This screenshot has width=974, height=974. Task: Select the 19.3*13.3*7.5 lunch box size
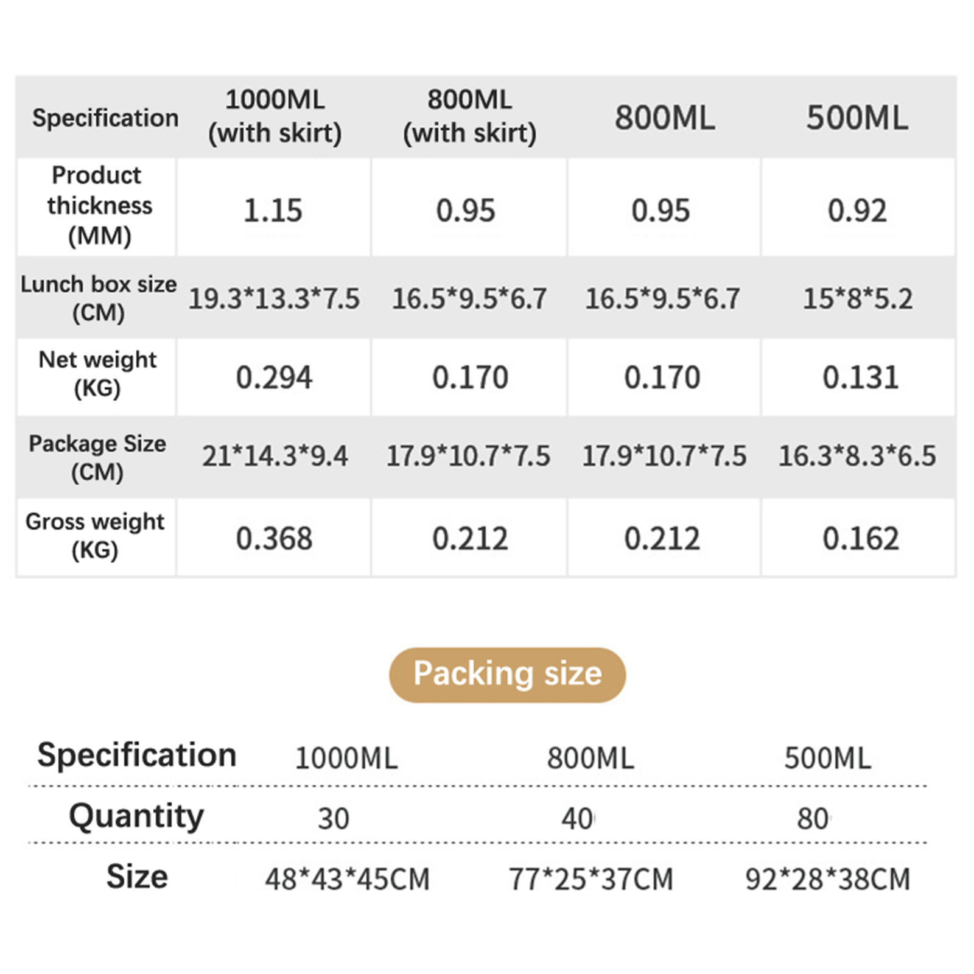coord(274,299)
